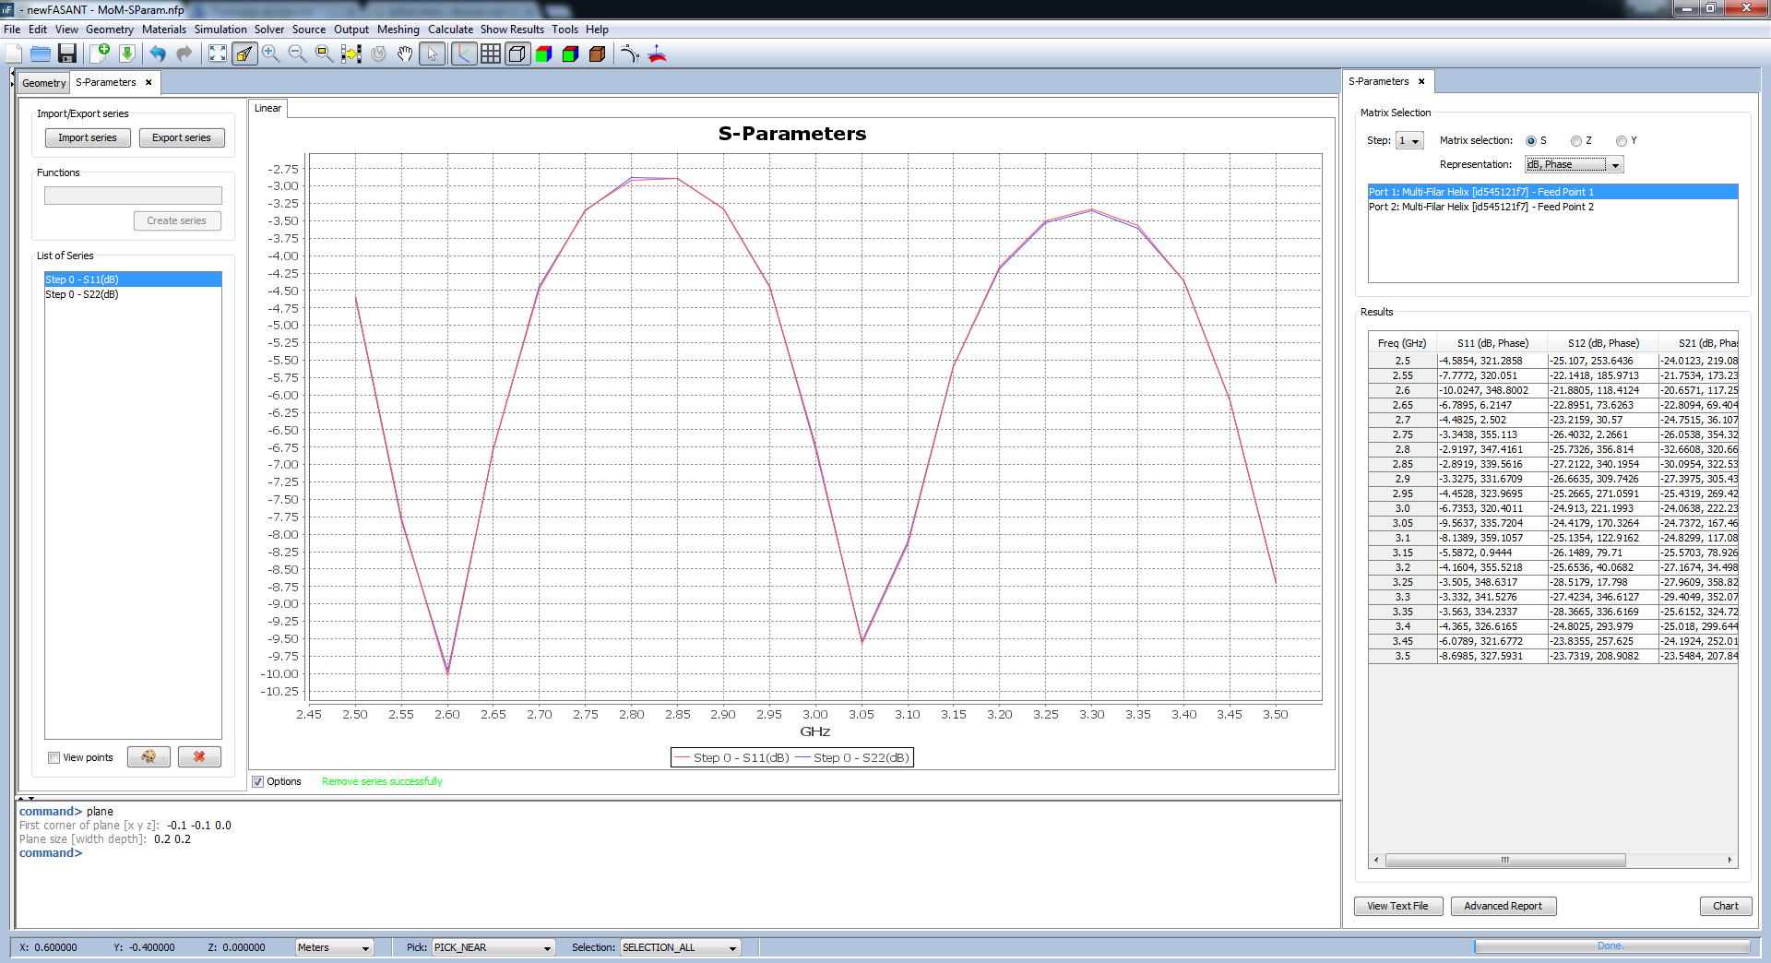
Task: Open the palette series color button
Action: 149,756
